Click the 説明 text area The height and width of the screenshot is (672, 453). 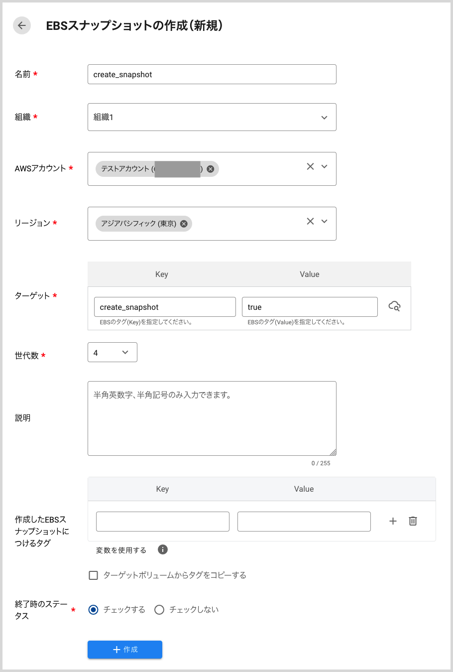212,418
